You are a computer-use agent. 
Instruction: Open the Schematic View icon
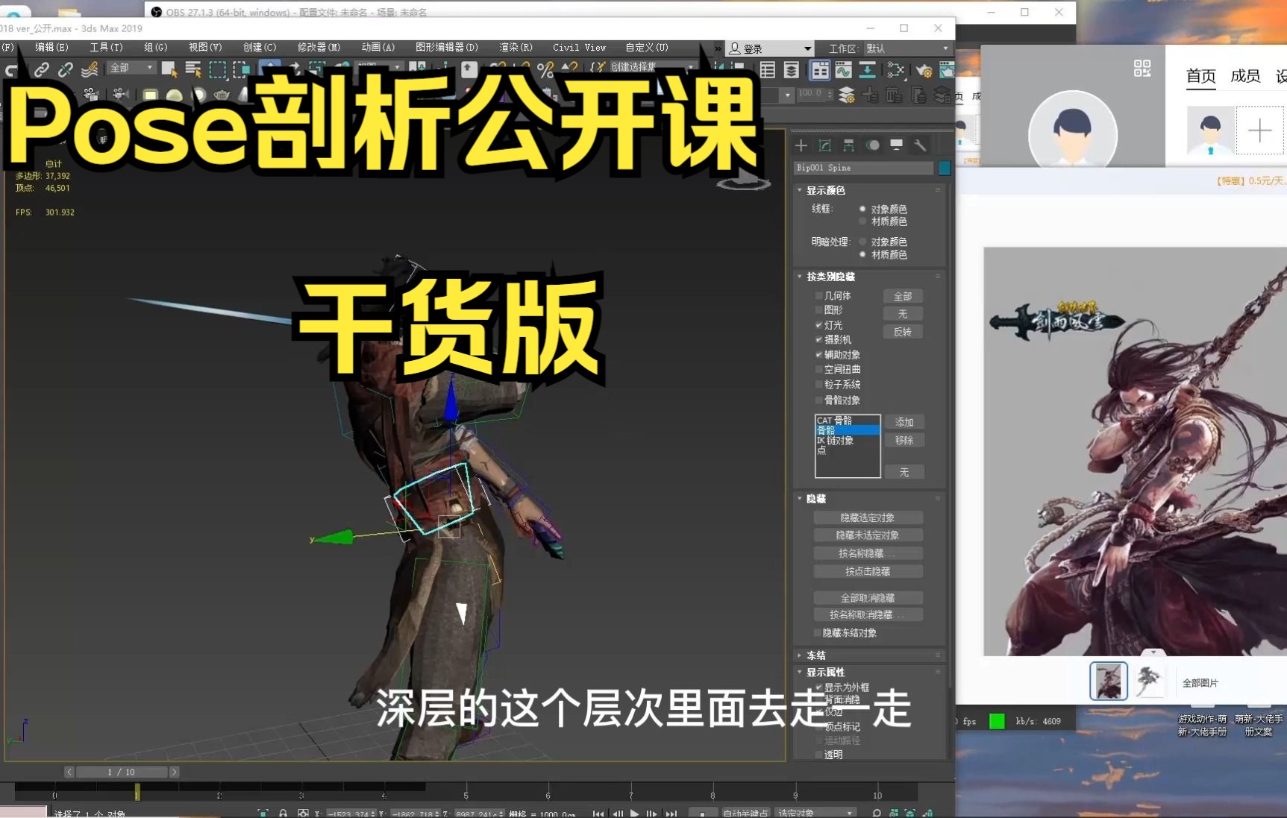(868, 70)
